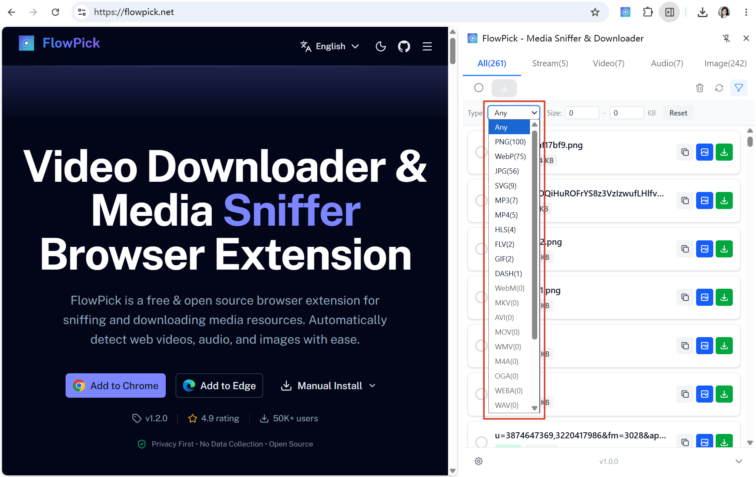Screen dimensions: 756x477
Task: Preview the QiHuROFrYS8z3 image
Action: pos(705,200)
